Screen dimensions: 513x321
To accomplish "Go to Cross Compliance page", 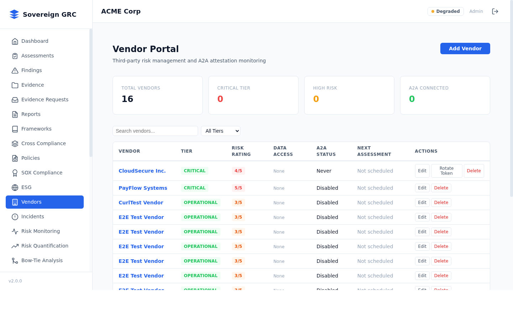I will pyautogui.click(x=43, y=143).
